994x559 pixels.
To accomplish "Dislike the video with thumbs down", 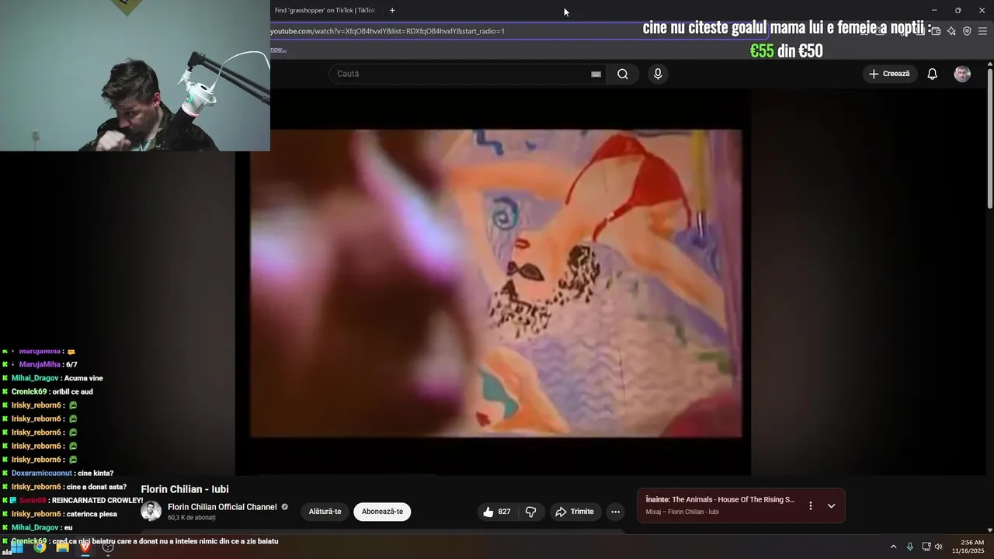I will 531,512.
